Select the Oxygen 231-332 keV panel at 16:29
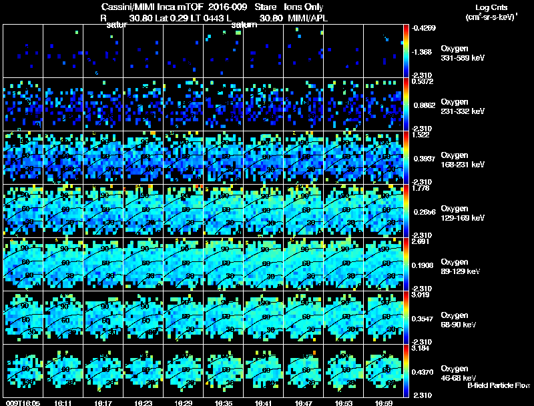Image resolution: width=534 pixels, height=406 pixels. [183, 105]
